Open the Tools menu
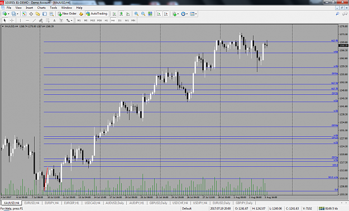The height and width of the screenshot is (211, 349). pyautogui.click(x=54, y=8)
